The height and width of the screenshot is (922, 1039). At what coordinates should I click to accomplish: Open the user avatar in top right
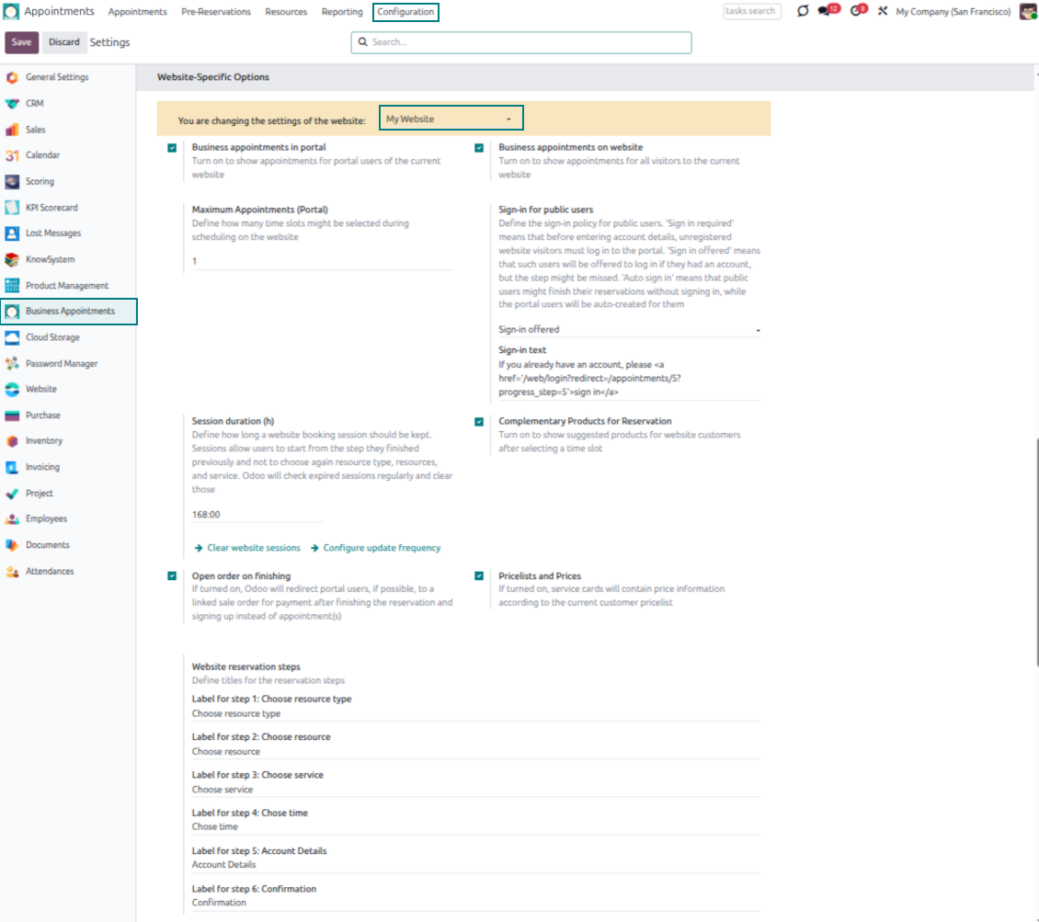click(1028, 11)
